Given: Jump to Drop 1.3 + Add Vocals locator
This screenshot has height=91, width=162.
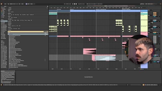Looking at the screenshot, I should click(x=126, y=9).
